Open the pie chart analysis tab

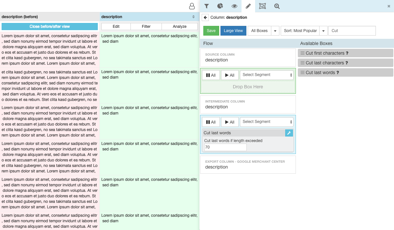(220, 6)
